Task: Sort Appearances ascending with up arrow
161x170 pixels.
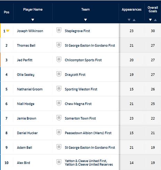Action: click(134, 20)
